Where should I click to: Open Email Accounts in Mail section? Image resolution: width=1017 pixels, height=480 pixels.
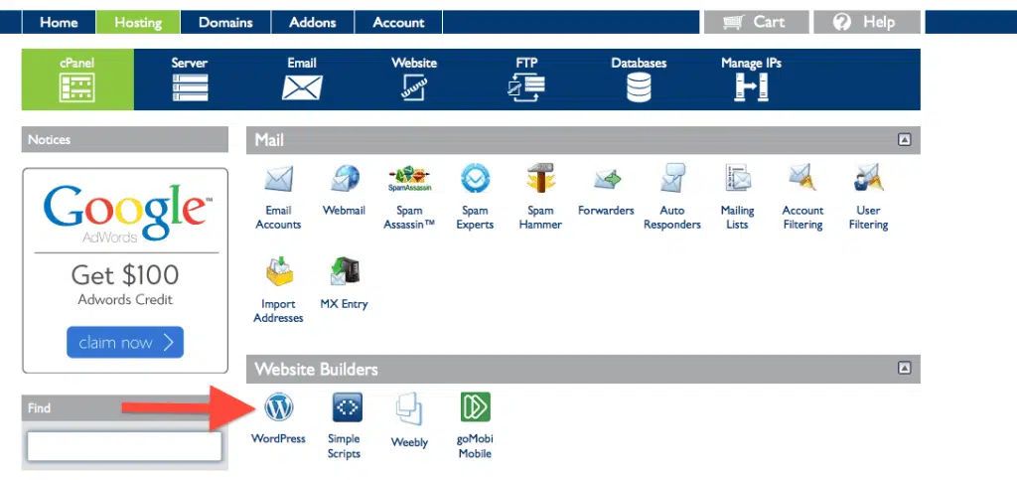278,180
